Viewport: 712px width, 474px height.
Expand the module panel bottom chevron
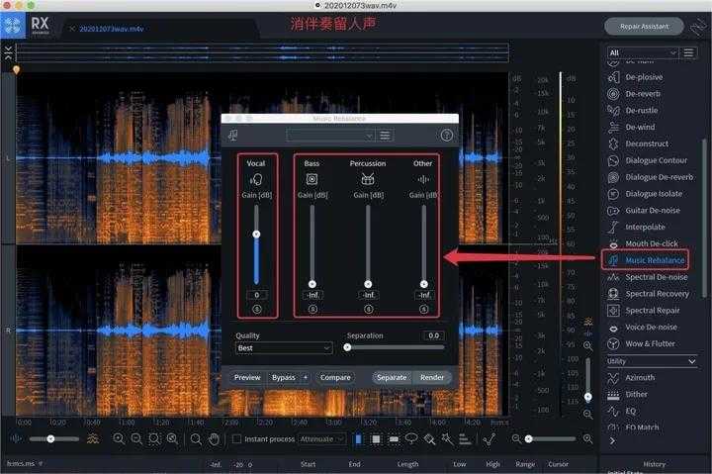point(612,440)
